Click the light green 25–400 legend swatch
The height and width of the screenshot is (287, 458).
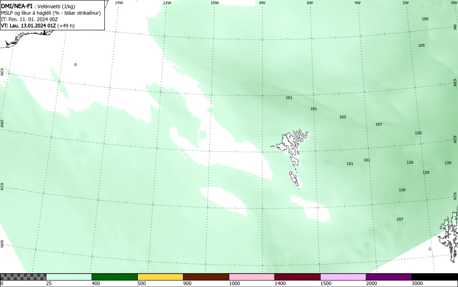pos(69,277)
